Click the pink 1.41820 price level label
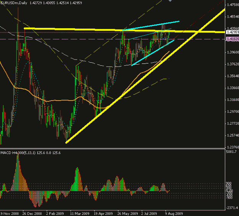 point(233,39)
